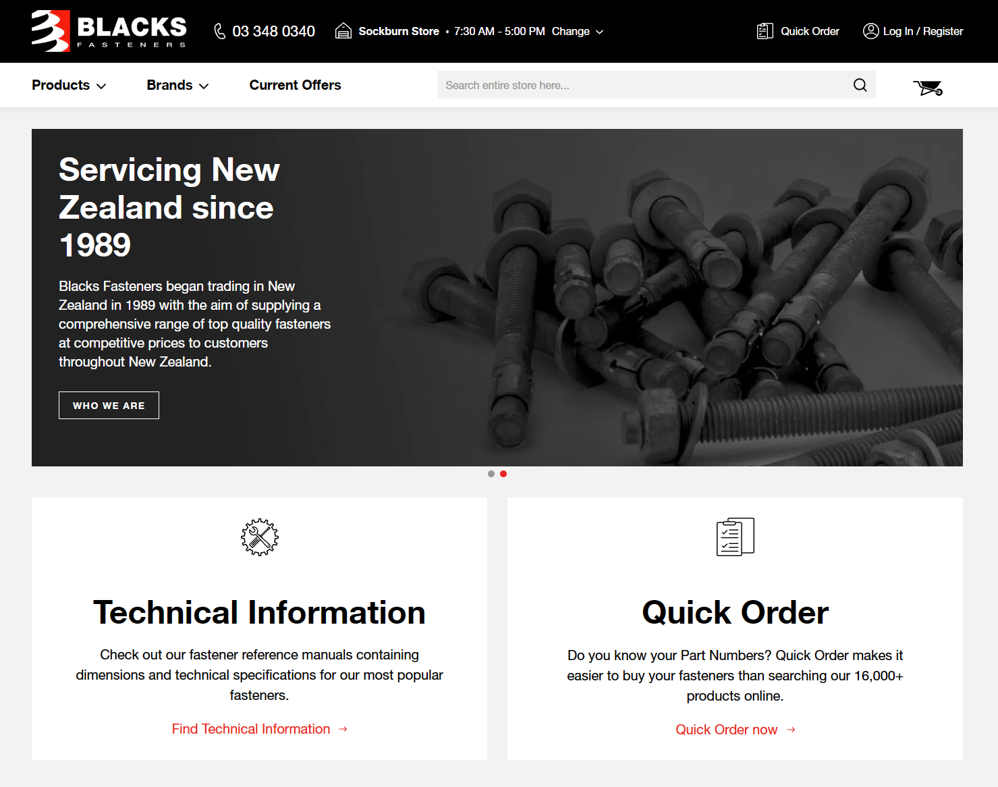
Task: Expand the Products dropdown menu
Action: [x=69, y=85]
